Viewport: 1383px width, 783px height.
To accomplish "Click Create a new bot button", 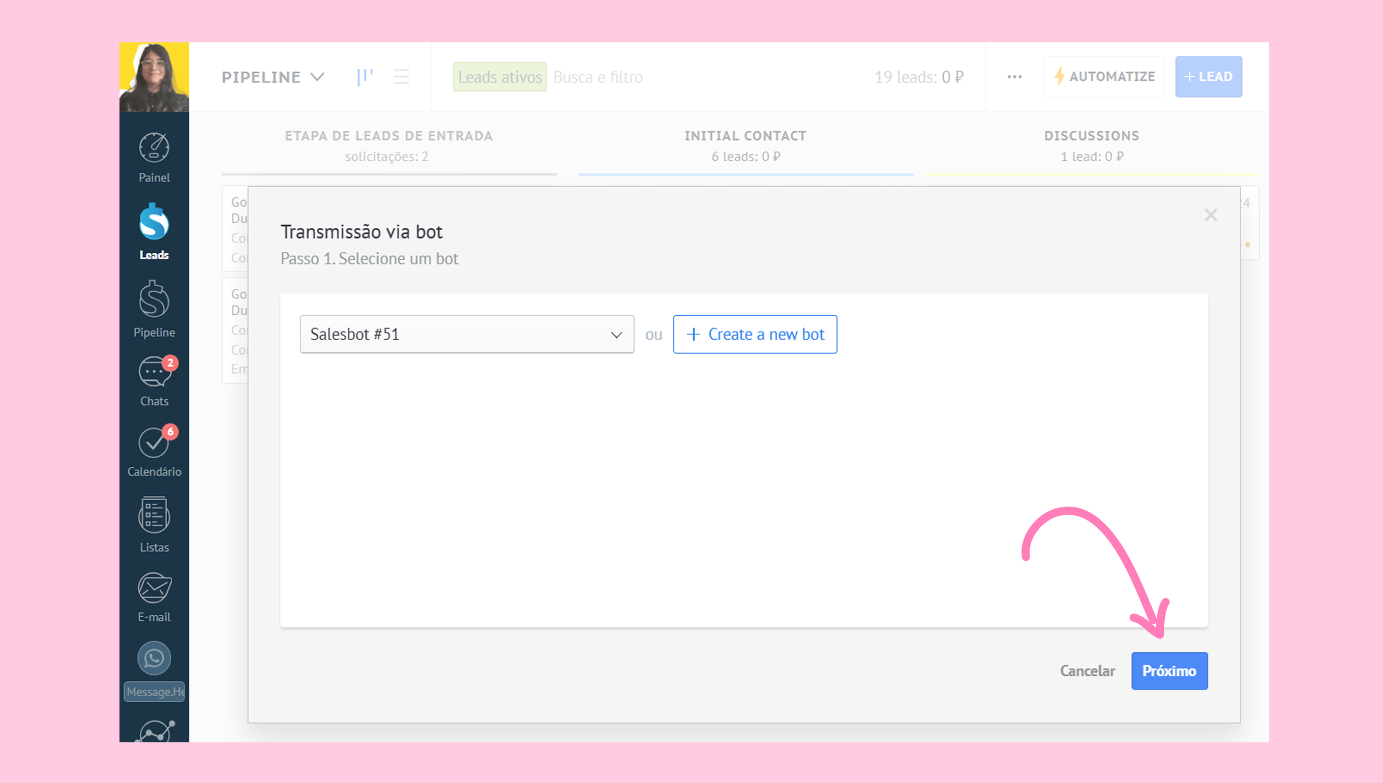I will coord(755,335).
